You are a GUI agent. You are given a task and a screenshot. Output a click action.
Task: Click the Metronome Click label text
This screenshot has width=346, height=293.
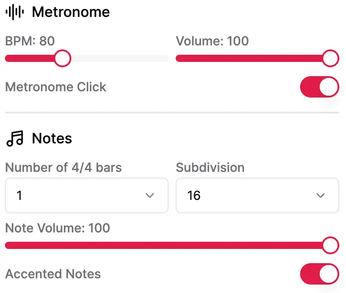click(x=56, y=87)
